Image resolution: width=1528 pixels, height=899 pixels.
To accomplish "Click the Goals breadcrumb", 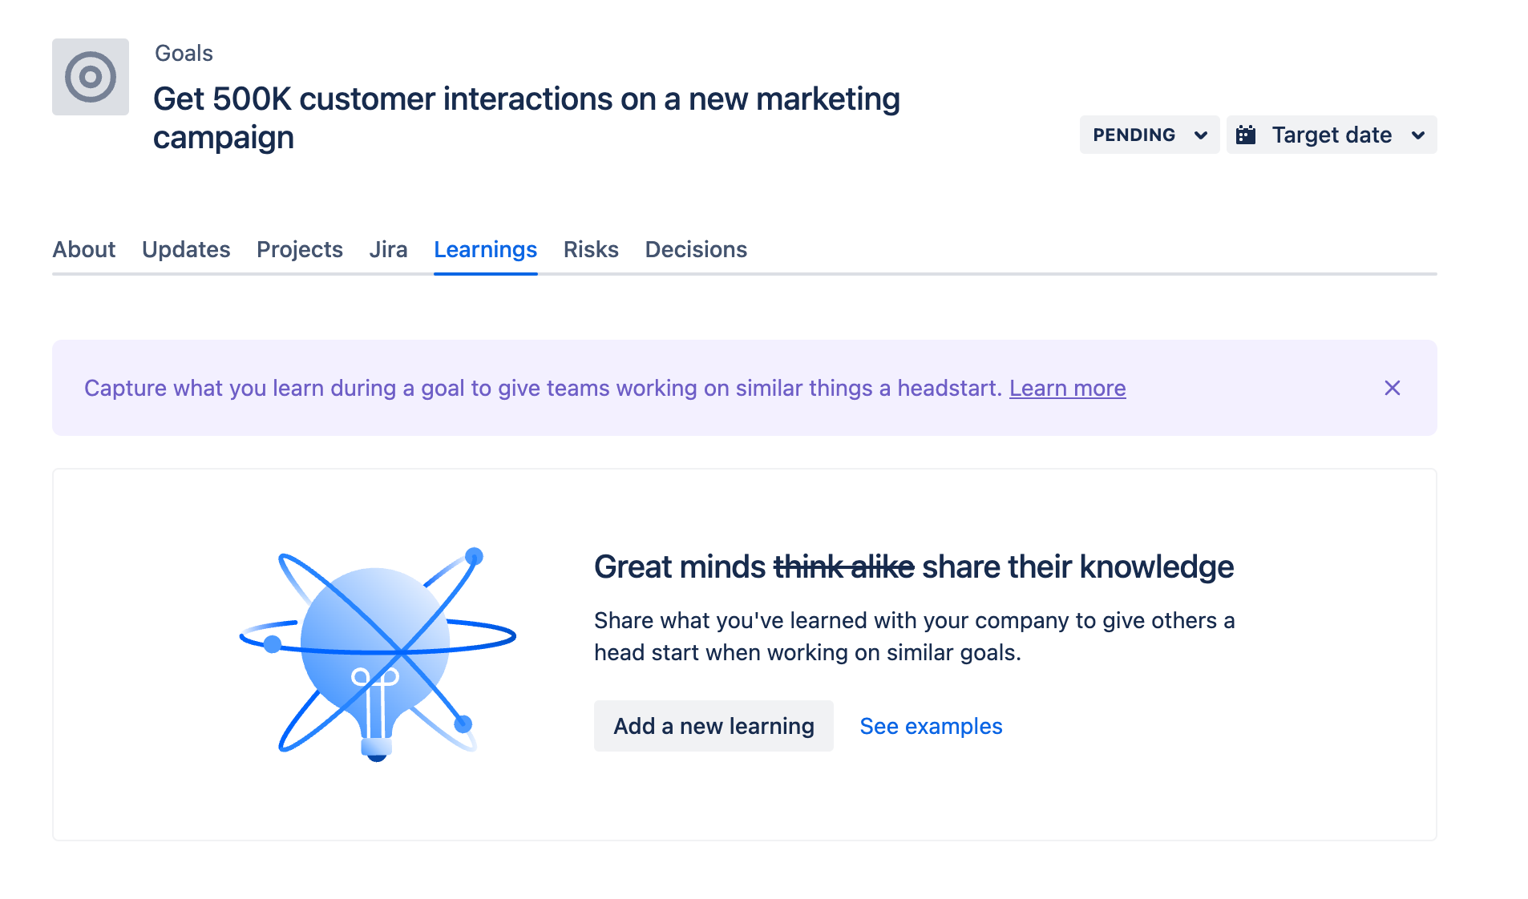I will pos(184,53).
